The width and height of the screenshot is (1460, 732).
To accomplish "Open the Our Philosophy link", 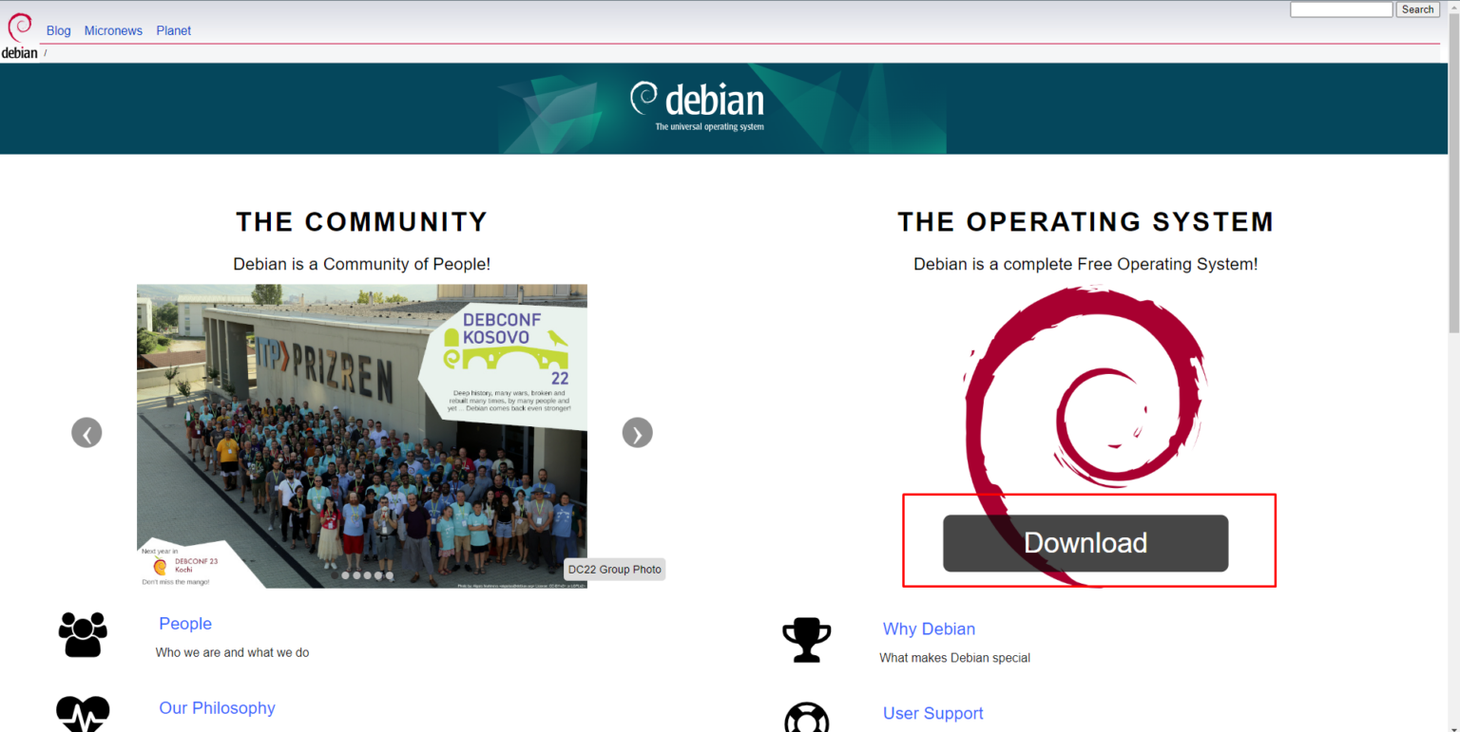I will (217, 708).
